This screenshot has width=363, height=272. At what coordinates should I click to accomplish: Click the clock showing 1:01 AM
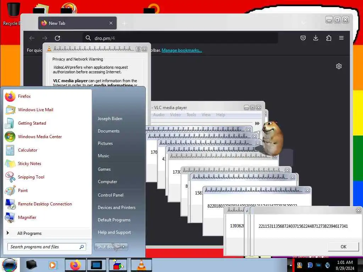tap(345, 265)
